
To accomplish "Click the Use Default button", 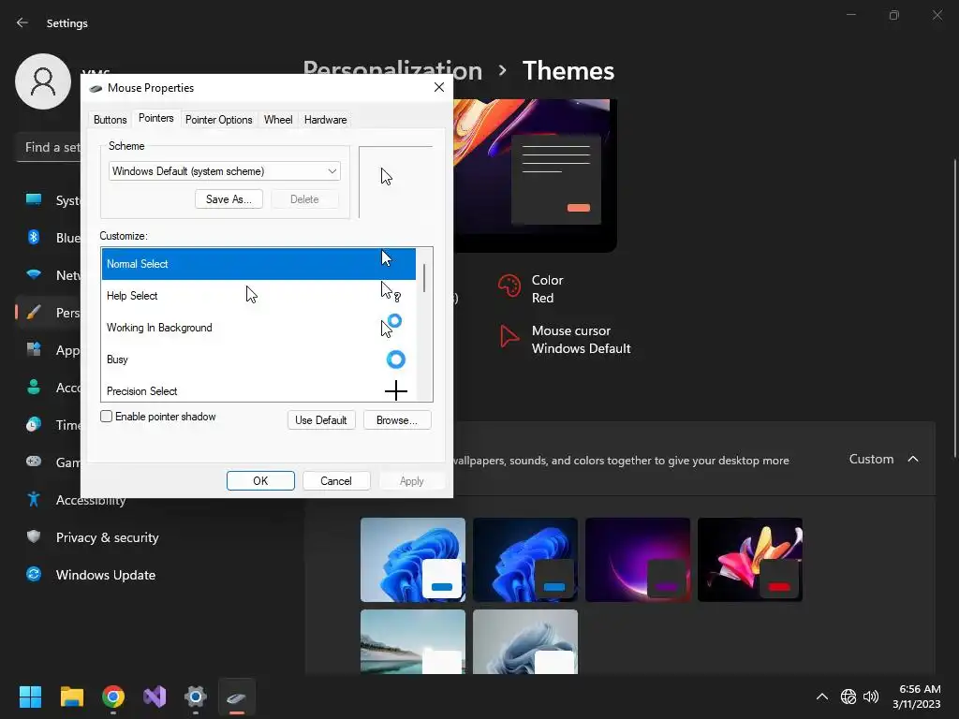I will [x=321, y=420].
